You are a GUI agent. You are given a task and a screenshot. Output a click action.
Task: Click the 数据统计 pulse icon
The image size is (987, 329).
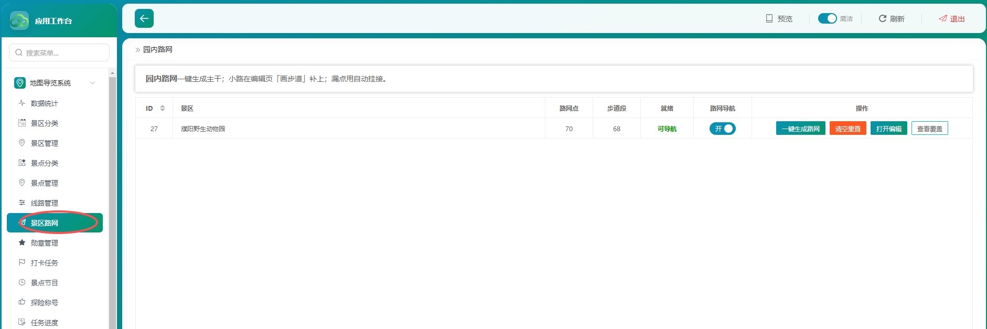[22, 103]
